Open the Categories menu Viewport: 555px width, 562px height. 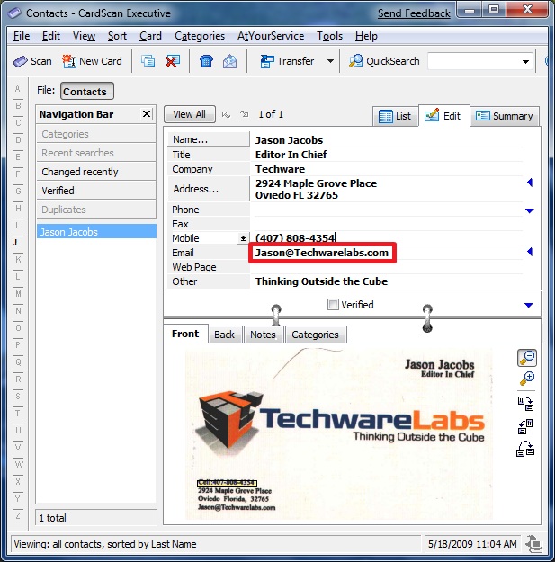tap(200, 36)
